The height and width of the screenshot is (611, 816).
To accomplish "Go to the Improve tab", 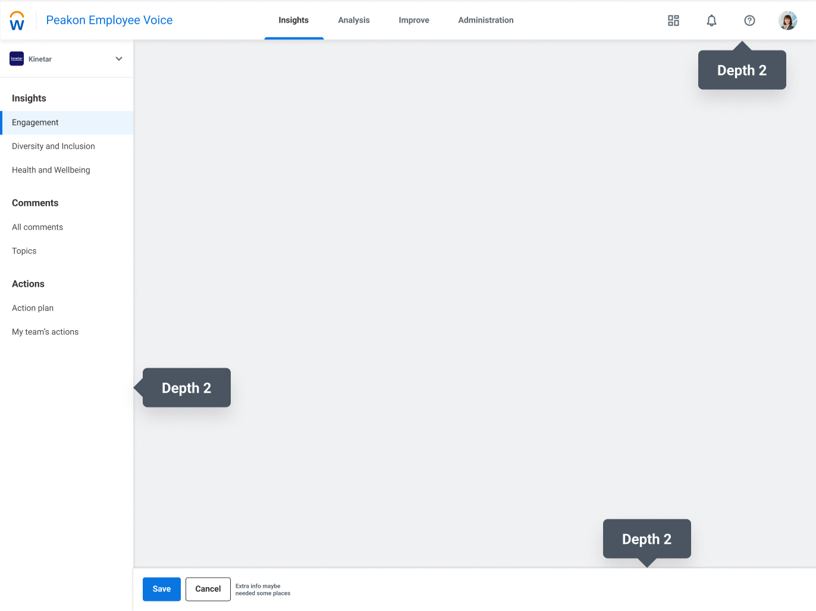I will pyautogui.click(x=414, y=20).
